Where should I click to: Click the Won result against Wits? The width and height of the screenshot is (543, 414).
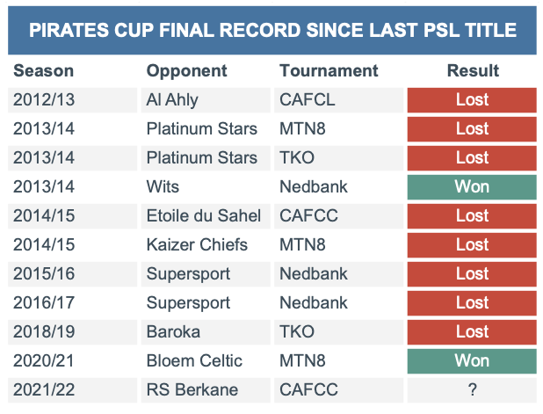[472, 187]
